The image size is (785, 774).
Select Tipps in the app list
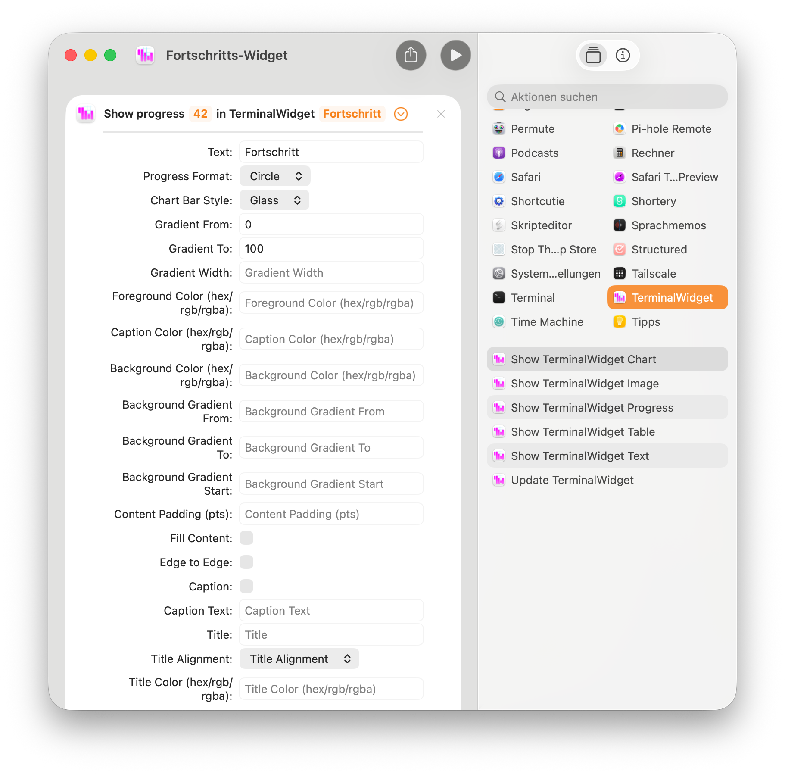(667, 322)
